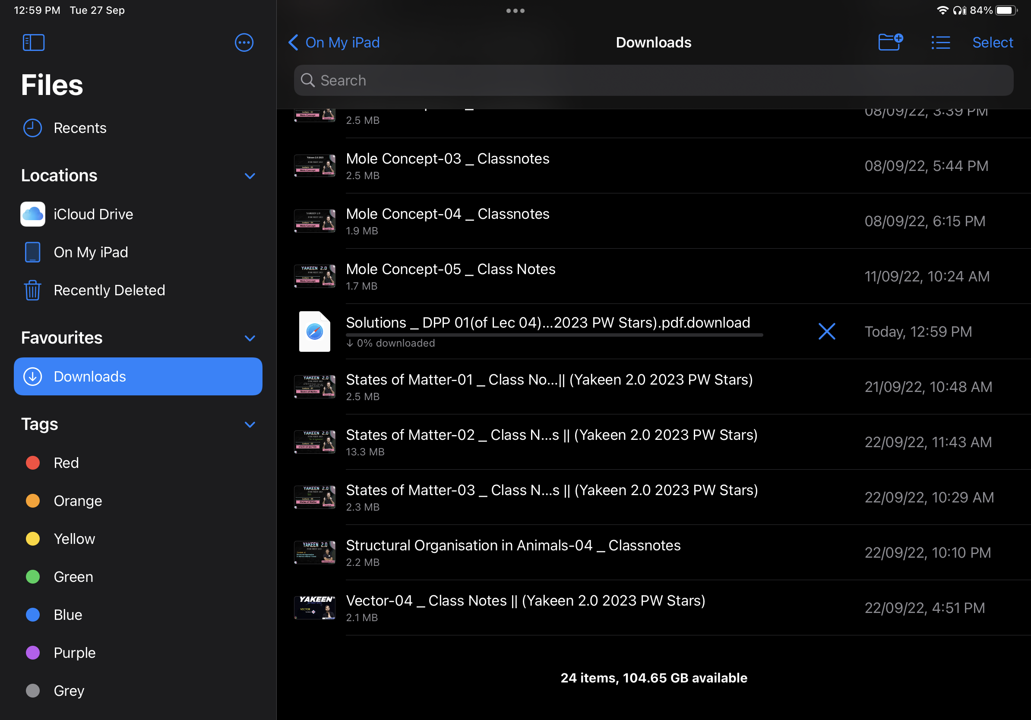Toggle the sidebar panel icon
Image resolution: width=1031 pixels, height=720 pixels.
point(34,43)
